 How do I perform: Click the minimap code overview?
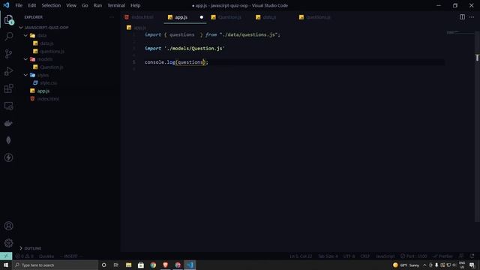tap(459, 32)
